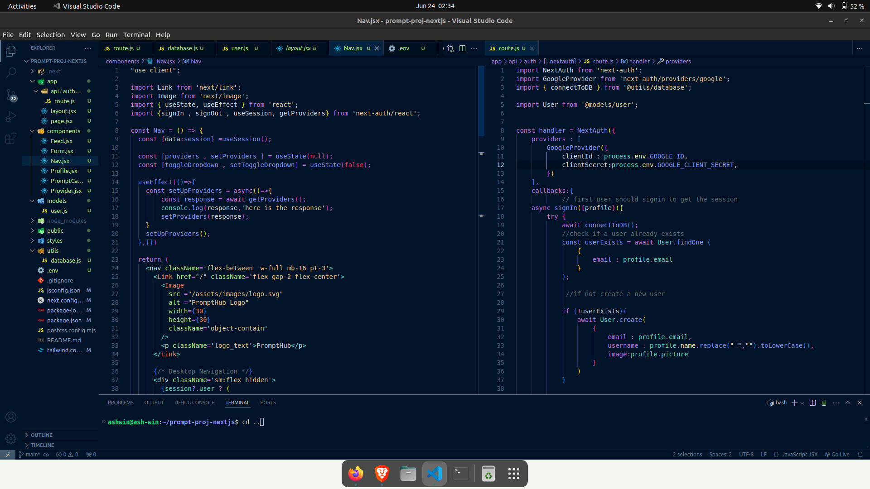Open Source Control showing 32 pending changes
This screenshot has height=489, width=870.
pos(10,95)
